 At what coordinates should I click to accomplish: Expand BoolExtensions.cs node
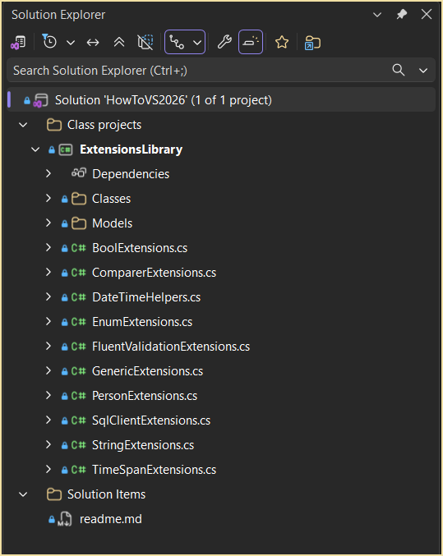[x=48, y=247]
